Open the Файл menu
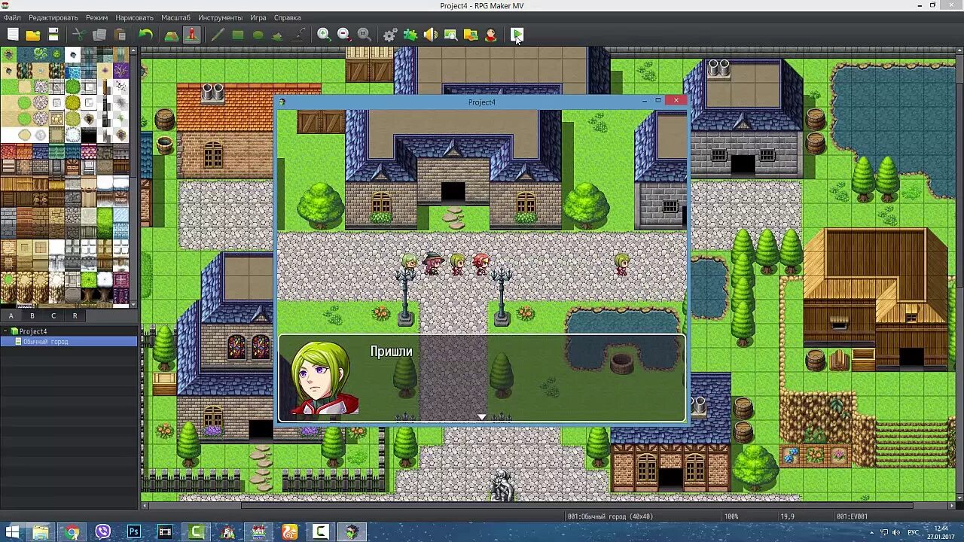This screenshot has height=542, width=964. click(12, 17)
